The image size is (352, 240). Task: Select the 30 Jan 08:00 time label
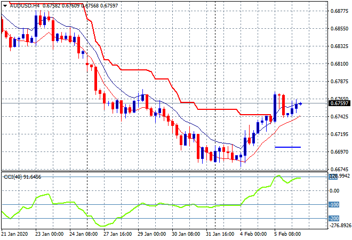click(x=186, y=234)
